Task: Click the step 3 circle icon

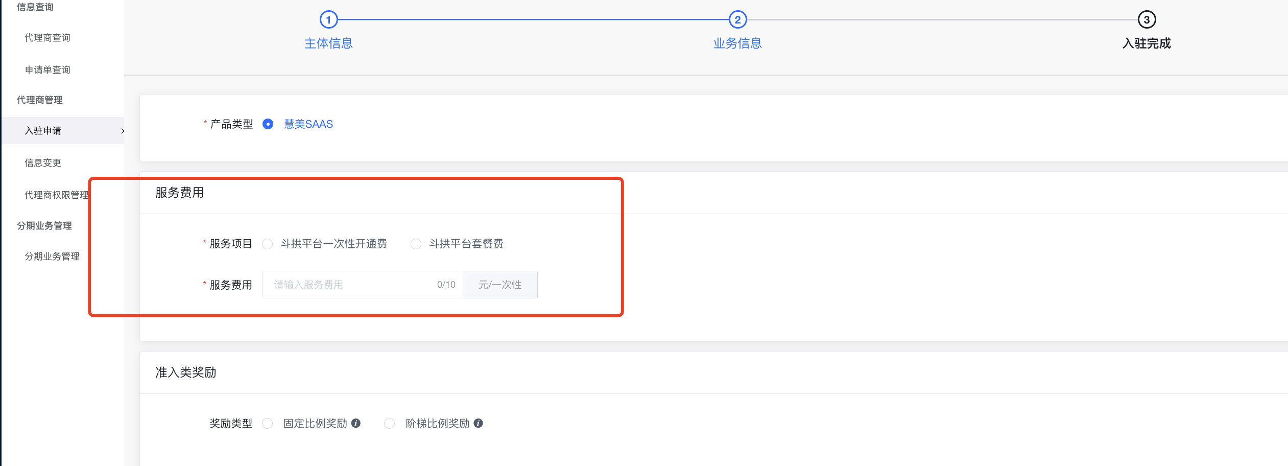Action: pyautogui.click(x=1146, y=20)
